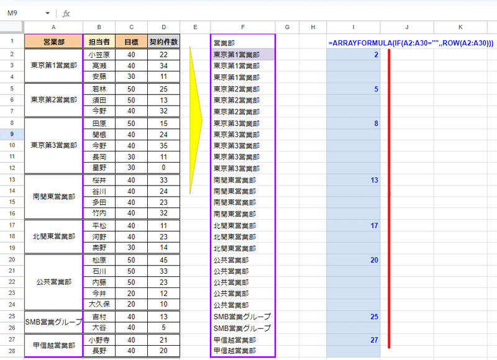Click target value 20 in 今井's row
This screenshot has height=360, width=497.
[132, 294]
